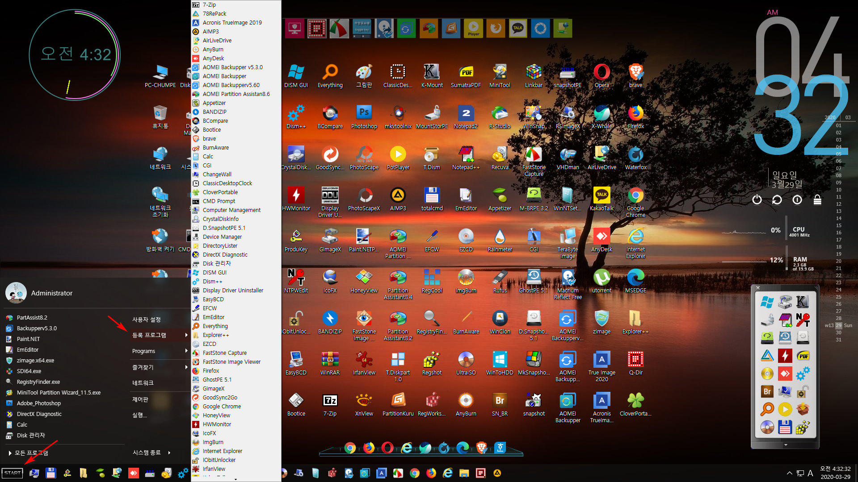The height and width of the screenshot is (482, 858).
Task: Choose Internet Explorer in program list
Action: [x=222, y=451]
